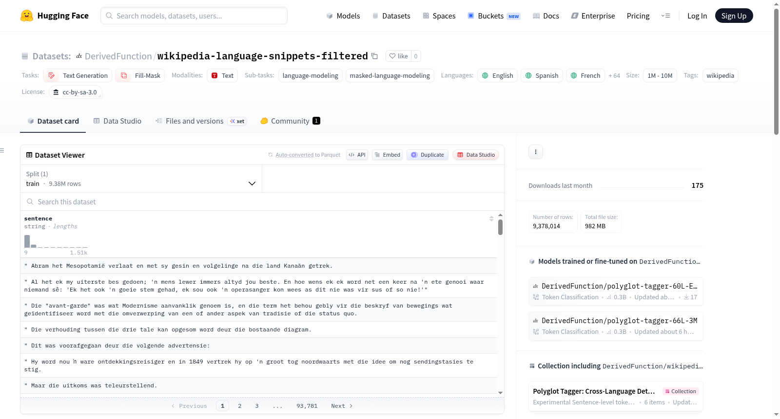Open the Datasets page in navbar
This screenshot has width=780, height=419.
(391, 16)
